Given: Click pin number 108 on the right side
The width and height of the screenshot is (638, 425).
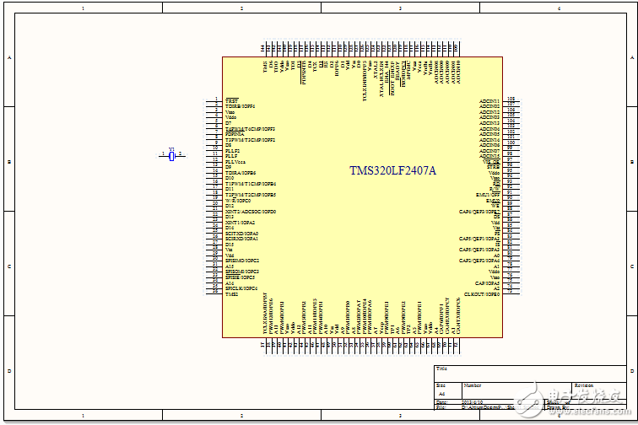Looking at the screenshot, I should coord(511,99).
